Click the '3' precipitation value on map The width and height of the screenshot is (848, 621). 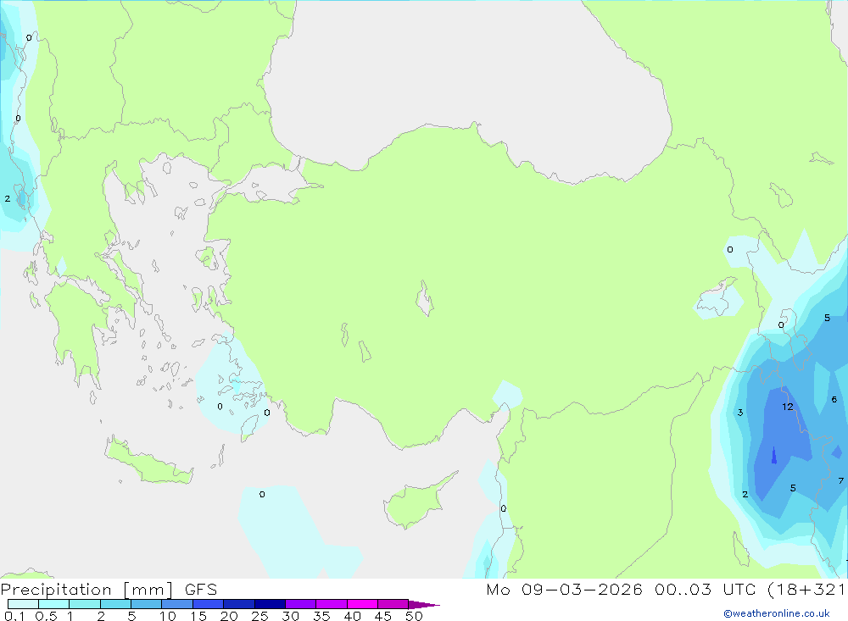[x=740, y=413]
